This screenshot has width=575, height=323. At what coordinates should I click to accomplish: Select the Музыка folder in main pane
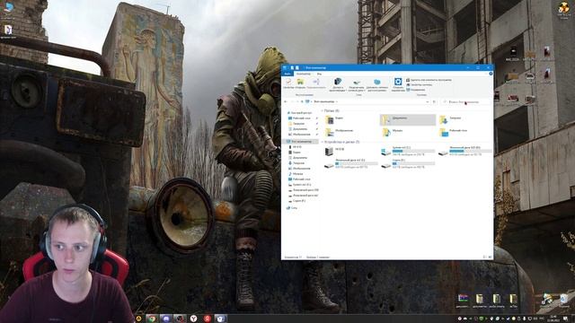pos(408,132)
